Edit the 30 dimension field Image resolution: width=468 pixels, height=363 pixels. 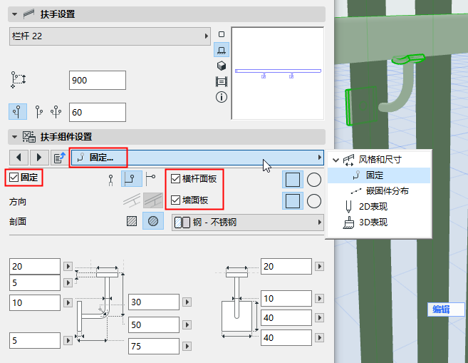pyautogui.click(x=154, y=302)
